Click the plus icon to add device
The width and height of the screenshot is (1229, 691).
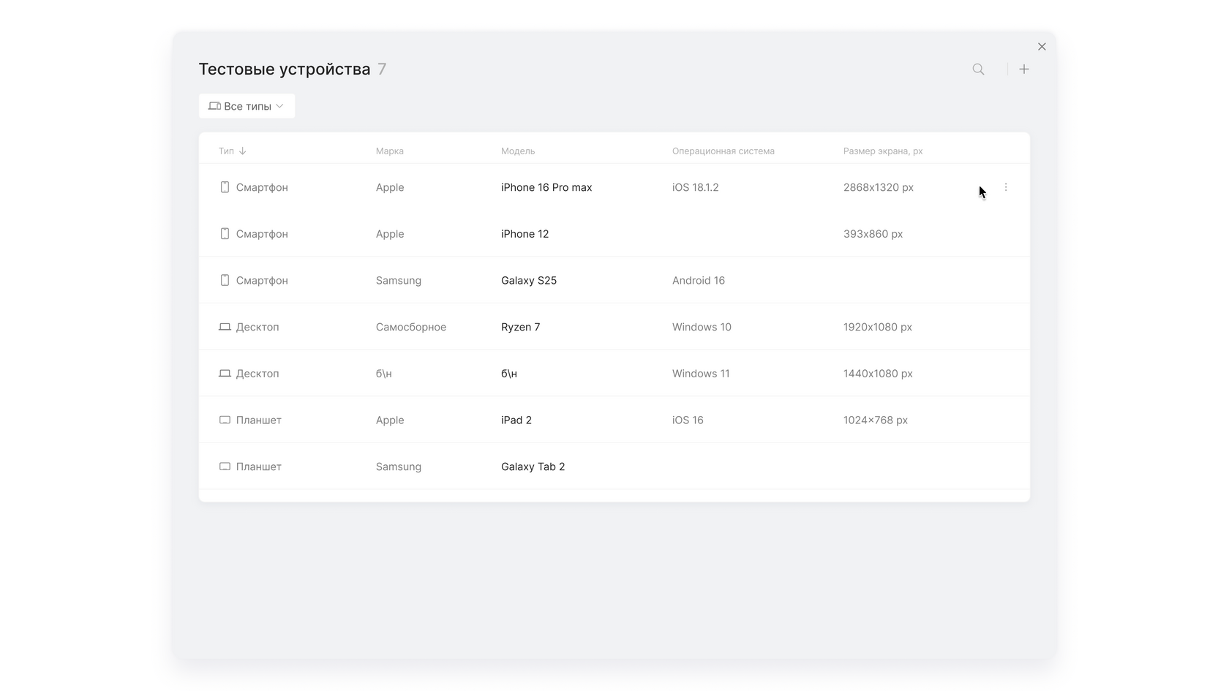pos(1024,69)
